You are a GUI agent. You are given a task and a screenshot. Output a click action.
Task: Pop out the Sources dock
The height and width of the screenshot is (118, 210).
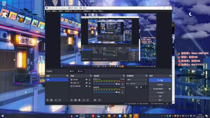(x=91, y=76)
